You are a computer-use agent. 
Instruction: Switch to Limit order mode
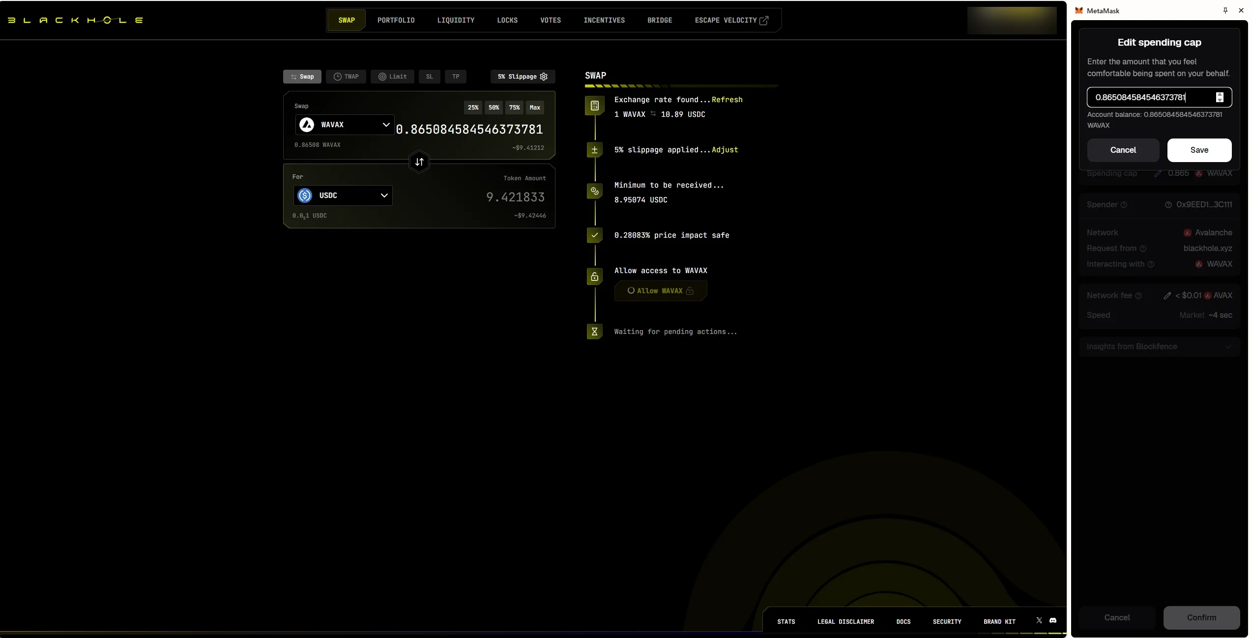[x=392, y=77]
